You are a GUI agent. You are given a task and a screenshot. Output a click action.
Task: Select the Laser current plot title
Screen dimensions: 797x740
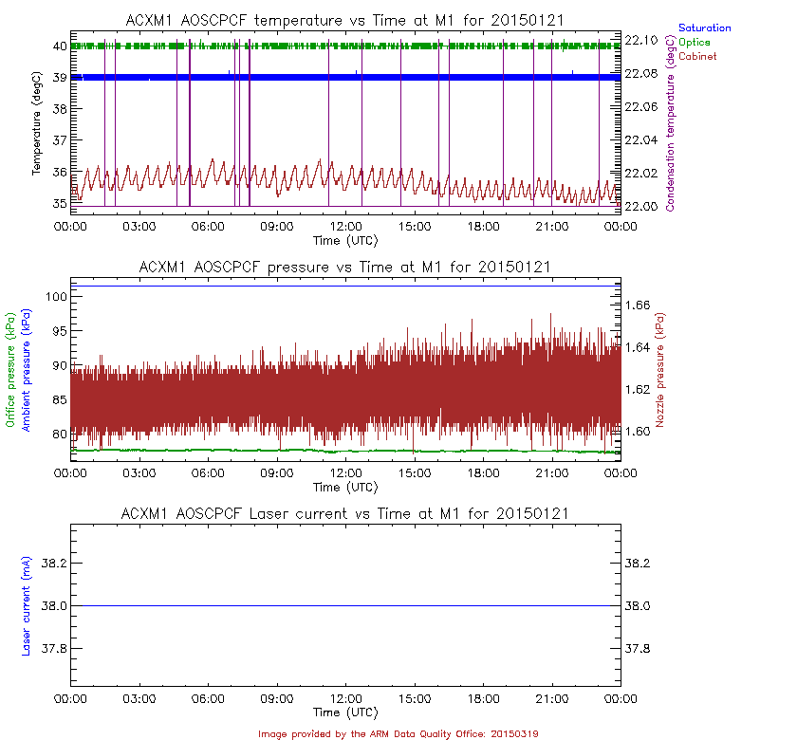click(x=345, y=513)
